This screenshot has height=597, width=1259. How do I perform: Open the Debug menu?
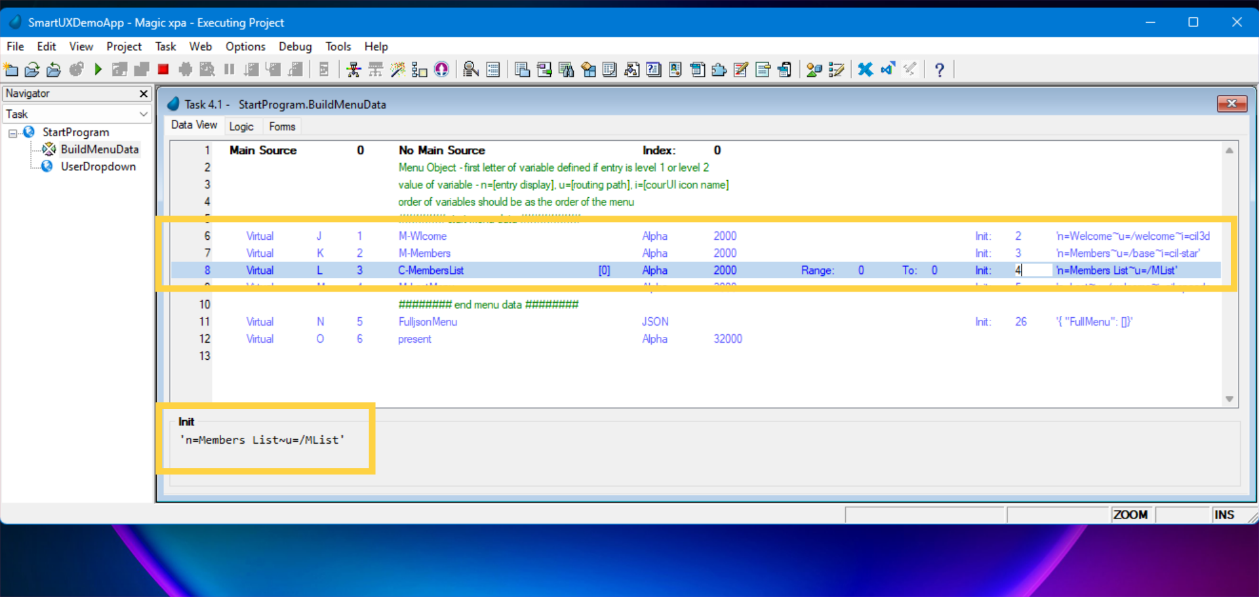tap(295, 46)
